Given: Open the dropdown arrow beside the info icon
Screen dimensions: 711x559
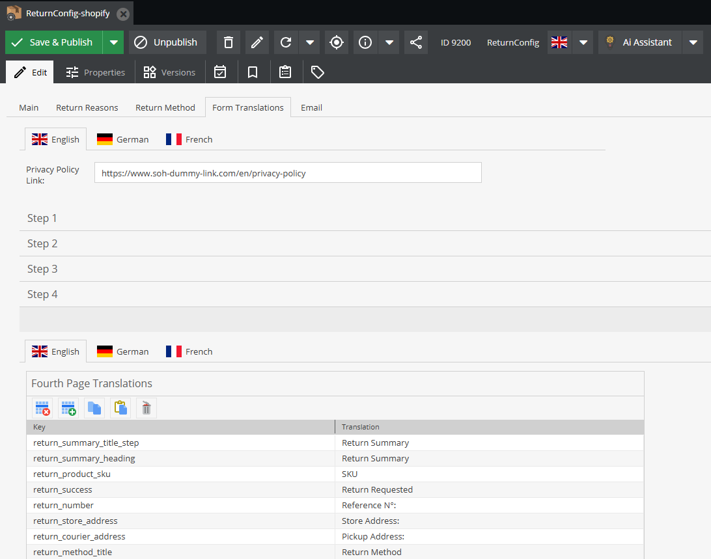Looking at the screenshot, I should (x=389, y=42).
